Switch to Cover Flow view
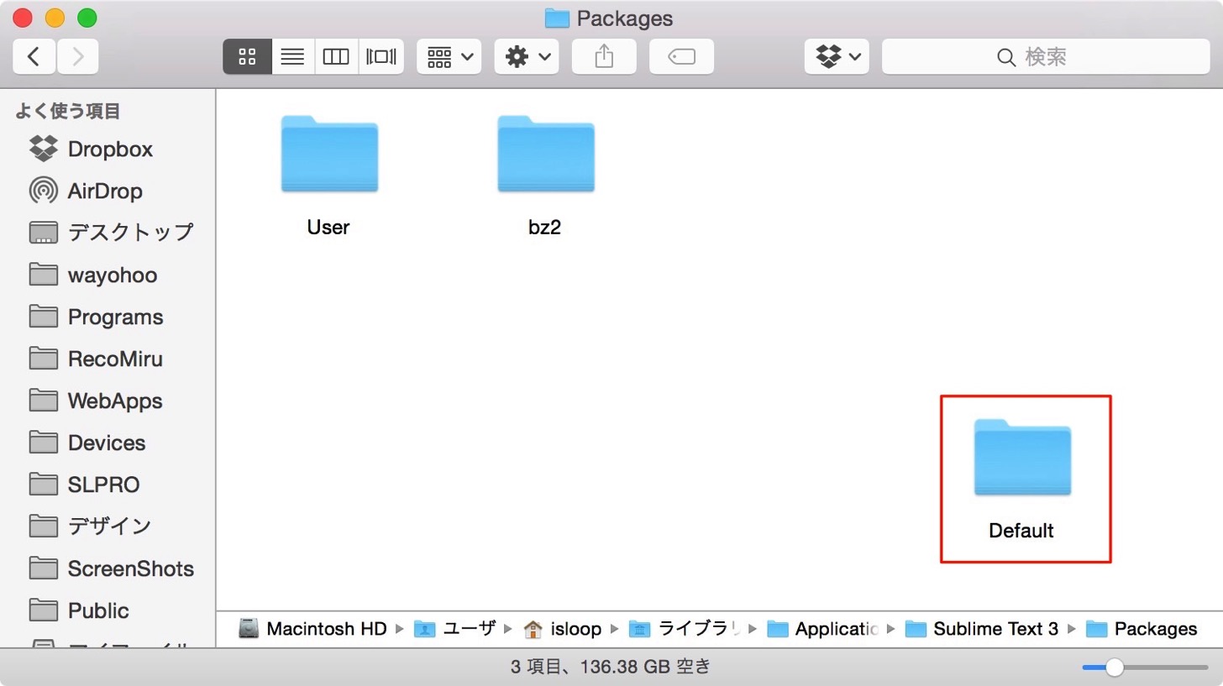This screenshot has height=686, width=1223. point(381,56)
